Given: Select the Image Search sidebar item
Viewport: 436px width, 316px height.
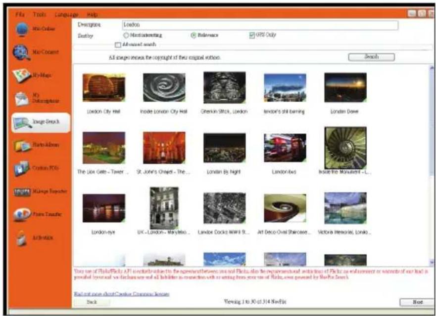Looking at the screenshot, I should 41,122.
